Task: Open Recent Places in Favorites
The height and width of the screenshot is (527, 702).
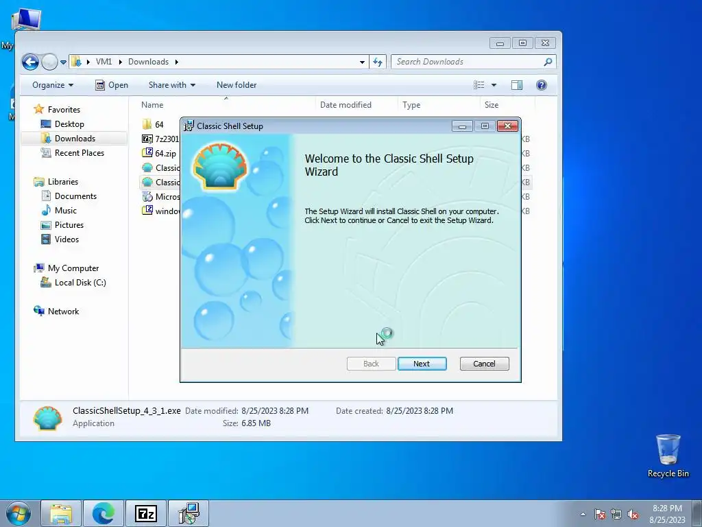Action: click(x=80, y=153)
